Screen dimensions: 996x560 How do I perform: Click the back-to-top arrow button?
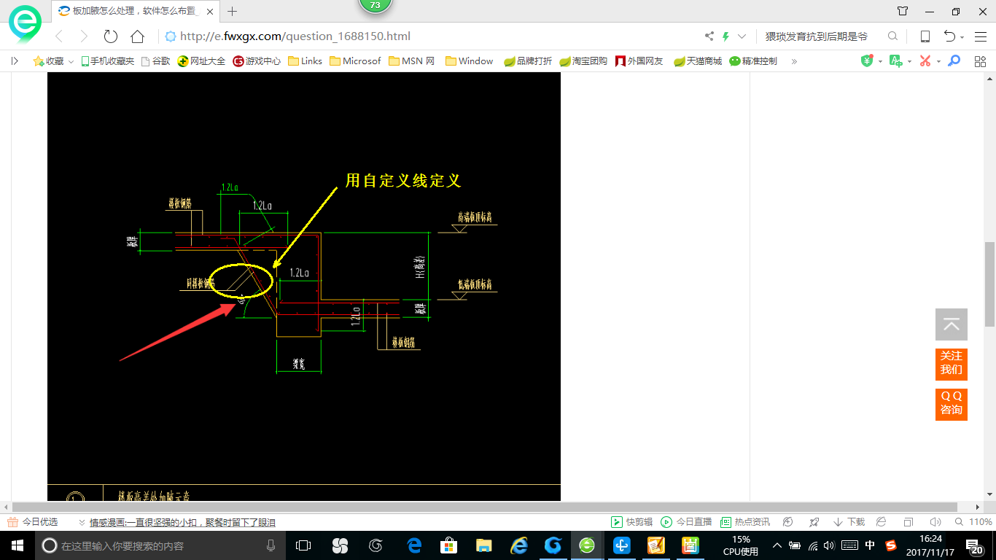tap(952, 324)
